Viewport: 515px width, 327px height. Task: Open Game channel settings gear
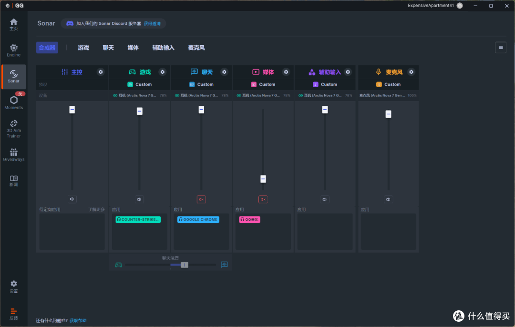coord(162,72)
